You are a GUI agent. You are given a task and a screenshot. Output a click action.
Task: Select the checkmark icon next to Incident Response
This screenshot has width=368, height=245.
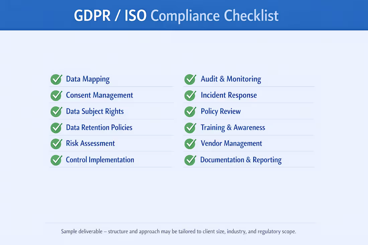click(x=190, y=95)
